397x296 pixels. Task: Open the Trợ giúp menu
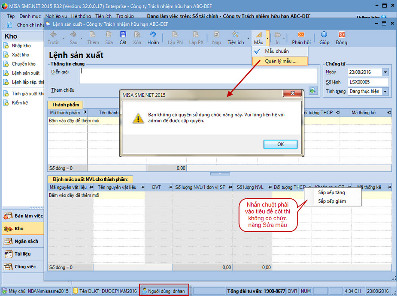(x=125, y=16)
